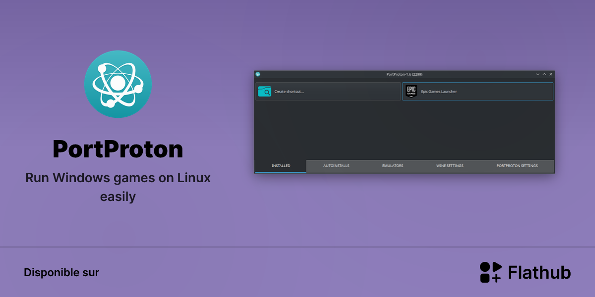
Task: Open the EMULATORS tab
Action: 393,166
